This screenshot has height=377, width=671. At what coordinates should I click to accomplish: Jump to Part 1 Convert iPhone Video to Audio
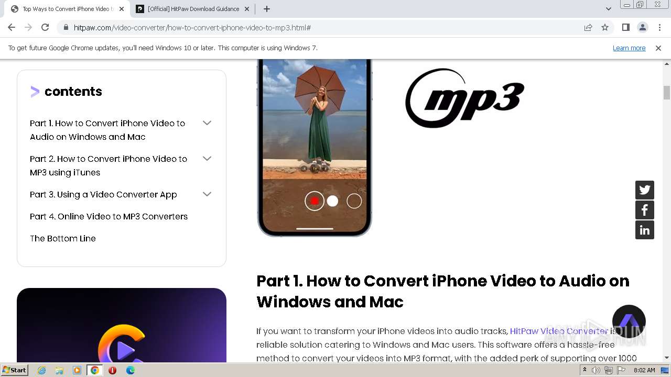tap(107, 130)
